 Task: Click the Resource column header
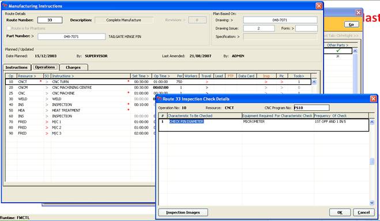[x=30, y=76]
